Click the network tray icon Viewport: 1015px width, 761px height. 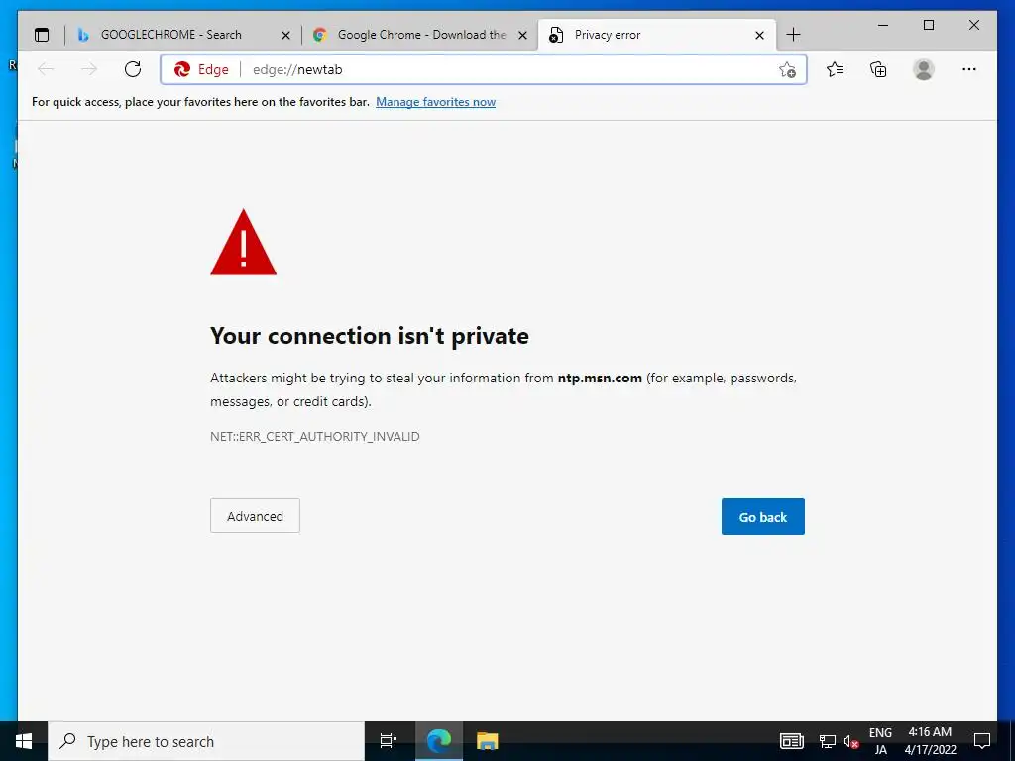tap(828, 741)
